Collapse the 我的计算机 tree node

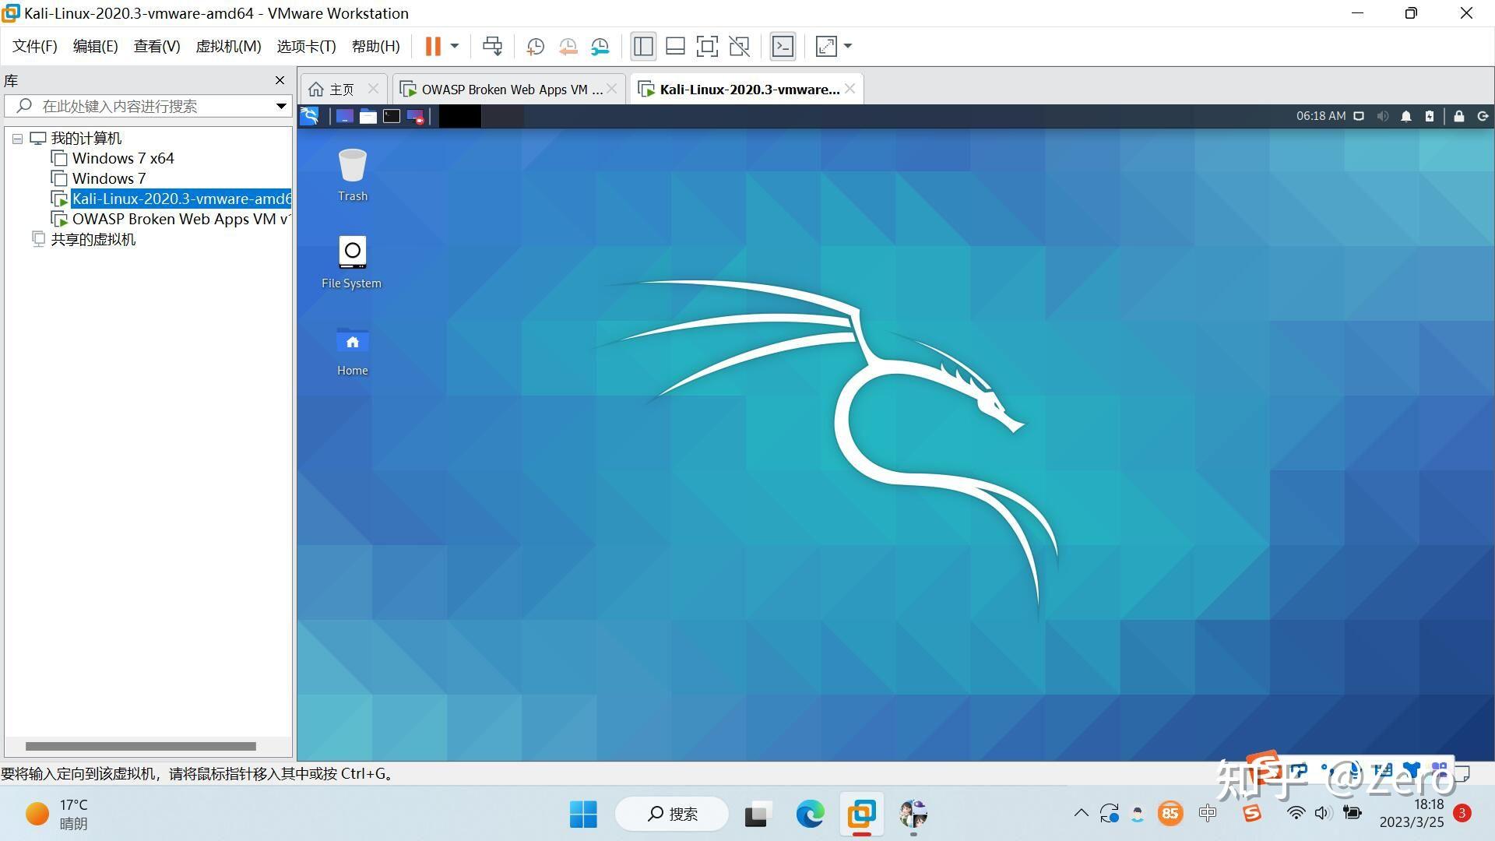tap(17, 139)
